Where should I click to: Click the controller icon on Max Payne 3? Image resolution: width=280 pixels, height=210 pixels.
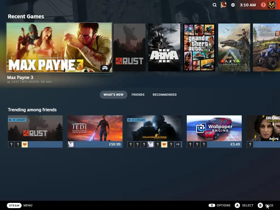tap(105, 68)
